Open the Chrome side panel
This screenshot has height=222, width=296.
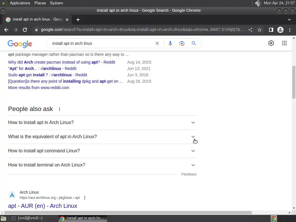tap(271, 30)
